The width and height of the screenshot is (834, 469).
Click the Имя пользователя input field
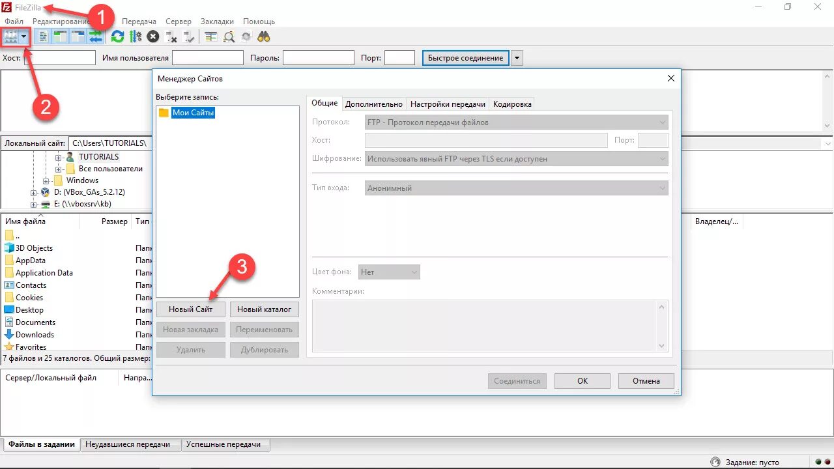(x=208, y=58)
